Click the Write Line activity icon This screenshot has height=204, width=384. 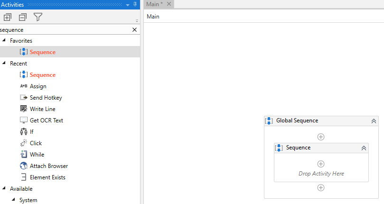pos(24,109)
